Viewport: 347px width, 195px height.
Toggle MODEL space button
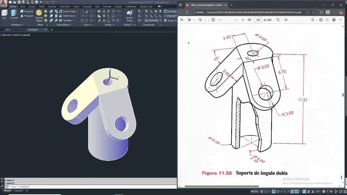point(255,191)
